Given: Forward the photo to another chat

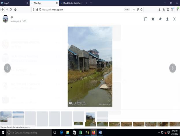Looking at the screenshot, I should coord(160,19).
